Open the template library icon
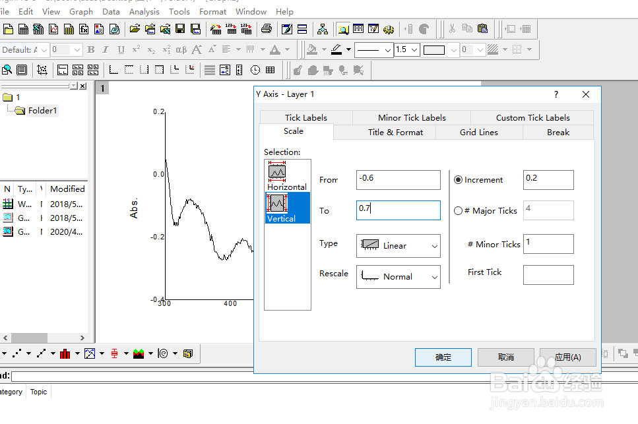Screen dimensions: 638x424 (187, 353)
